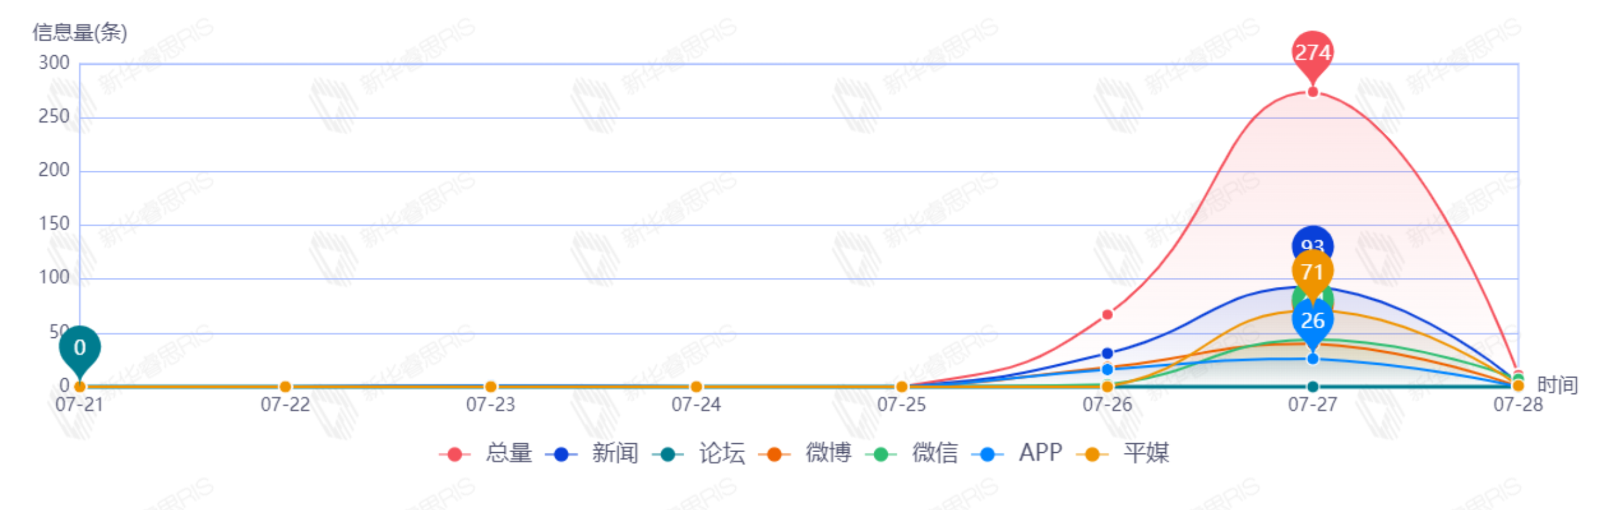The width and height of the screenshot is (1609, 510).
Task: Toggle the 总量 legend series
Action: (487, 453)
